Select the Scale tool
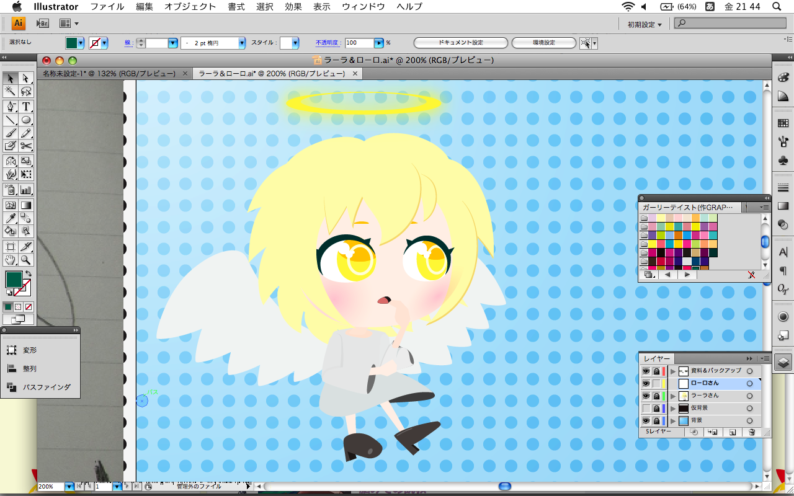 [26, 161]
